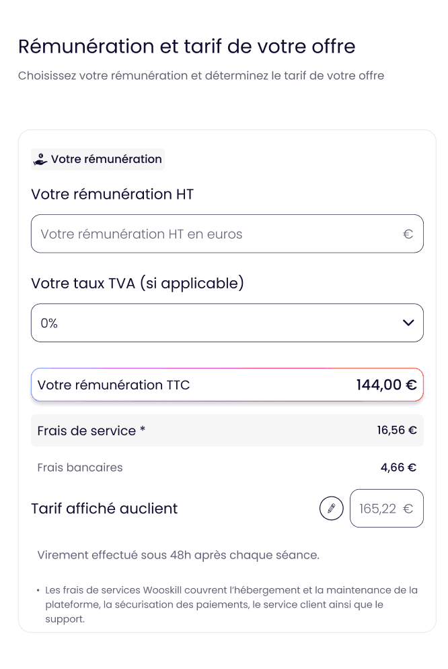
Task: Click the 4,66 € bank fee amount
Action: [x=398, y=468]
